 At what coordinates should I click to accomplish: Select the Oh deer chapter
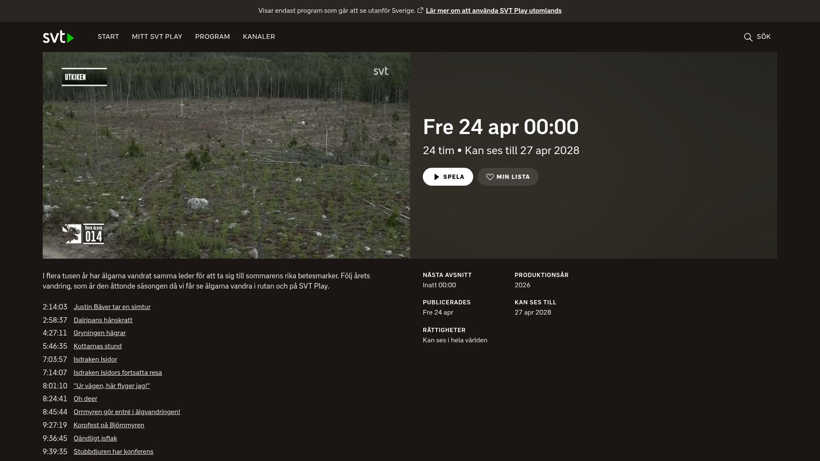coord(85,399)
